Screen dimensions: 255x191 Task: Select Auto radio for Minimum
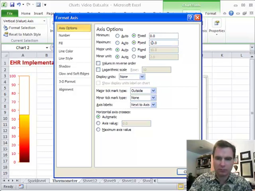tap(117, 36)
